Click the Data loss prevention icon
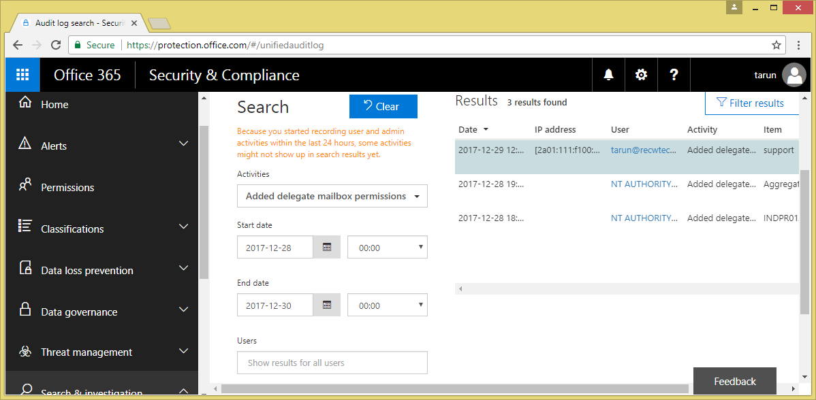816x400 pixels. pyautogui.click(x=25, y=268)
